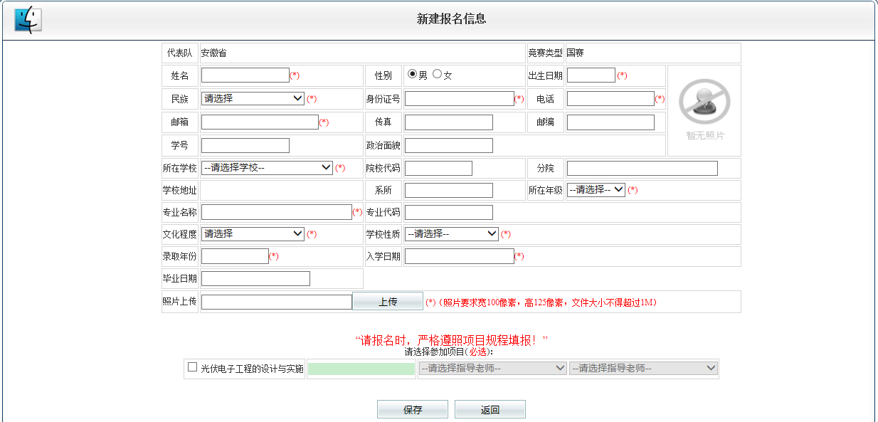
Task: Open the second 指导老师 advisor dropdown
Action: 643,368
